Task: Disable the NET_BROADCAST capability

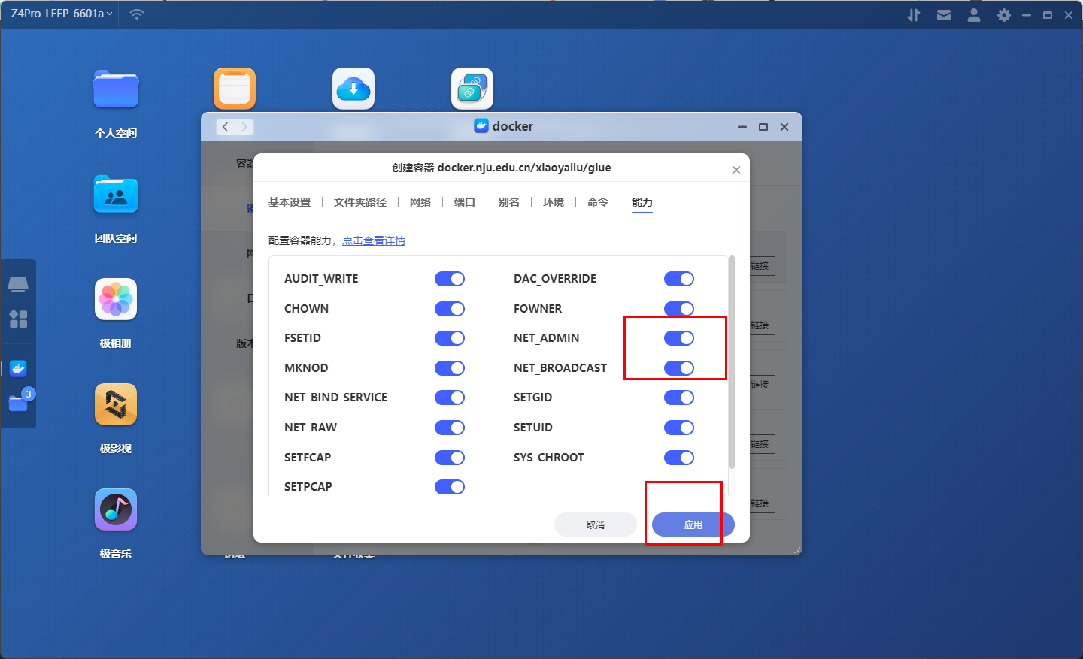Action: pos(678,368)
